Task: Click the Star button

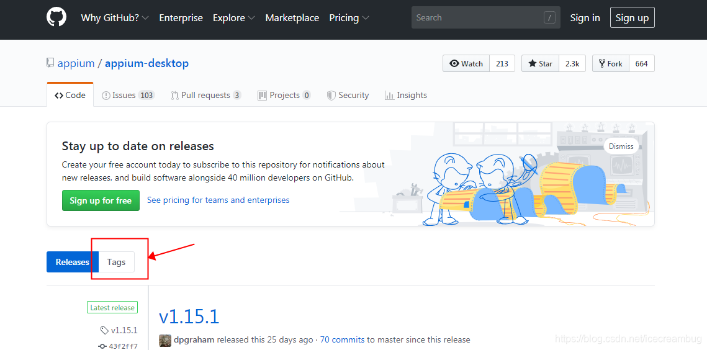Action: point(540,63)
